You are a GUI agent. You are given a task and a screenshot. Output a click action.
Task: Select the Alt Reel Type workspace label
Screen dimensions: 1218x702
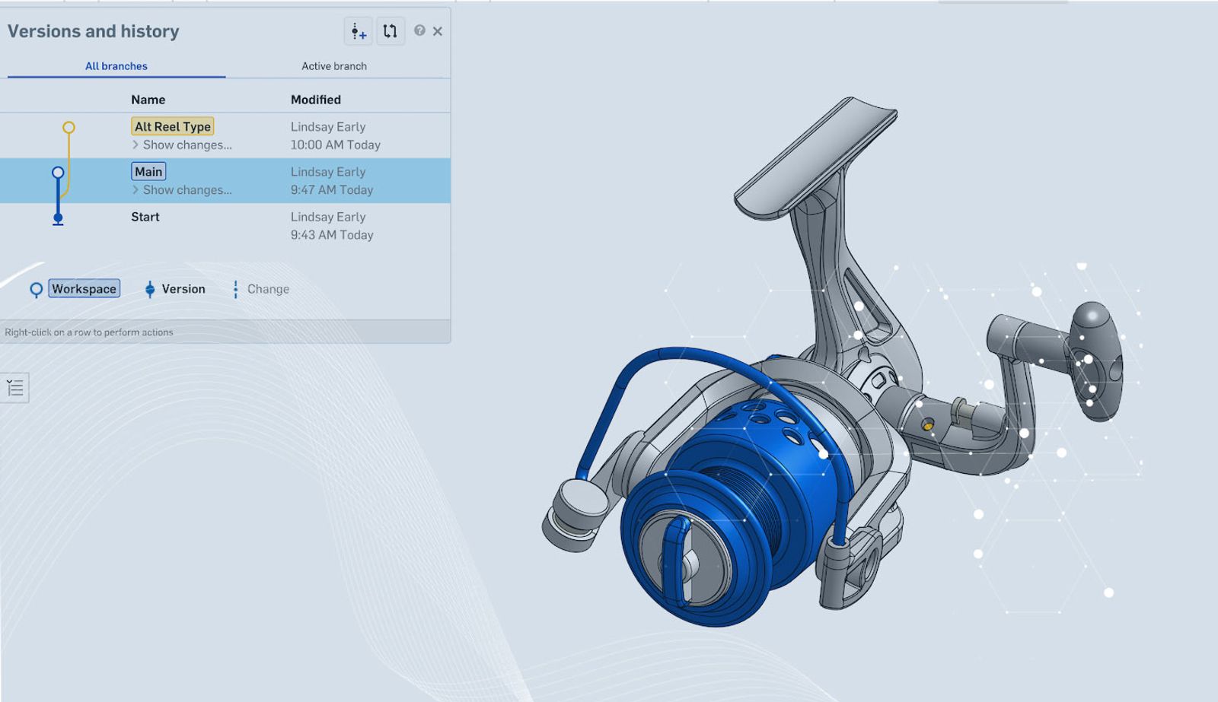pyautogui.click(x=173, y=126)
